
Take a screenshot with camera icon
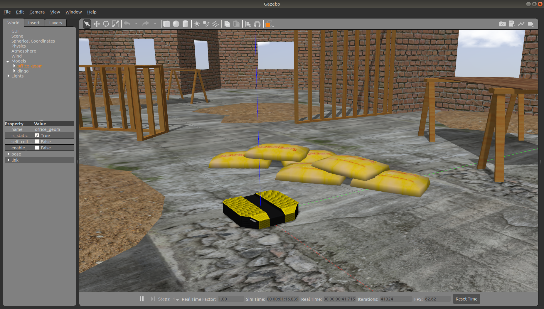pos(502,24)
